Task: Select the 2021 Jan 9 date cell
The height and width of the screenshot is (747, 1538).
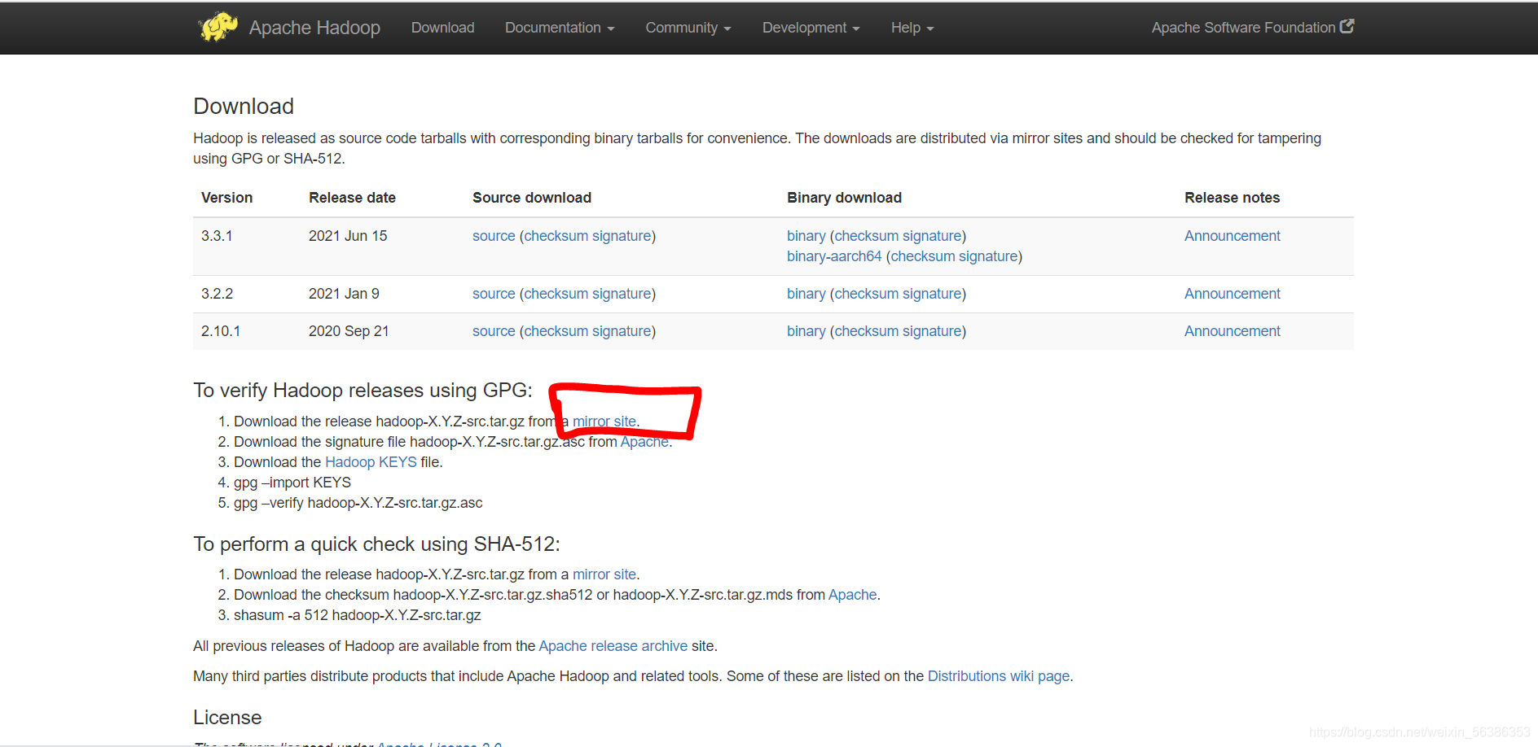Action: coord(344,294)
